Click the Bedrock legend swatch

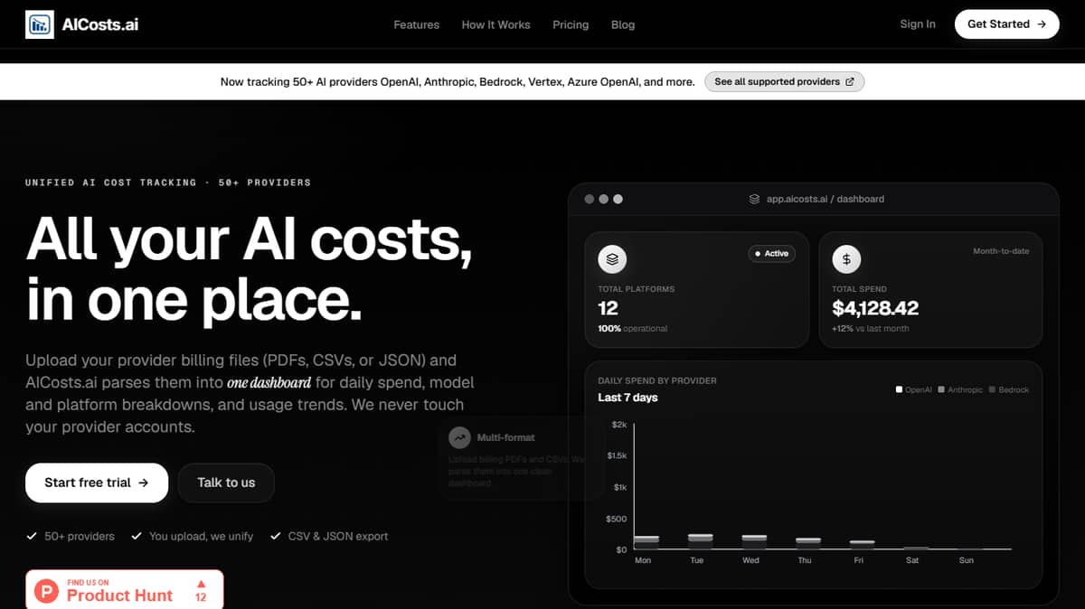click(993, 389)
